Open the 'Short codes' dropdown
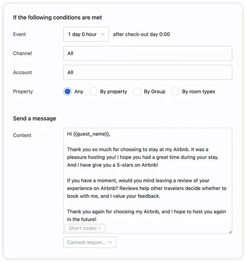 [x=85, y=228]
